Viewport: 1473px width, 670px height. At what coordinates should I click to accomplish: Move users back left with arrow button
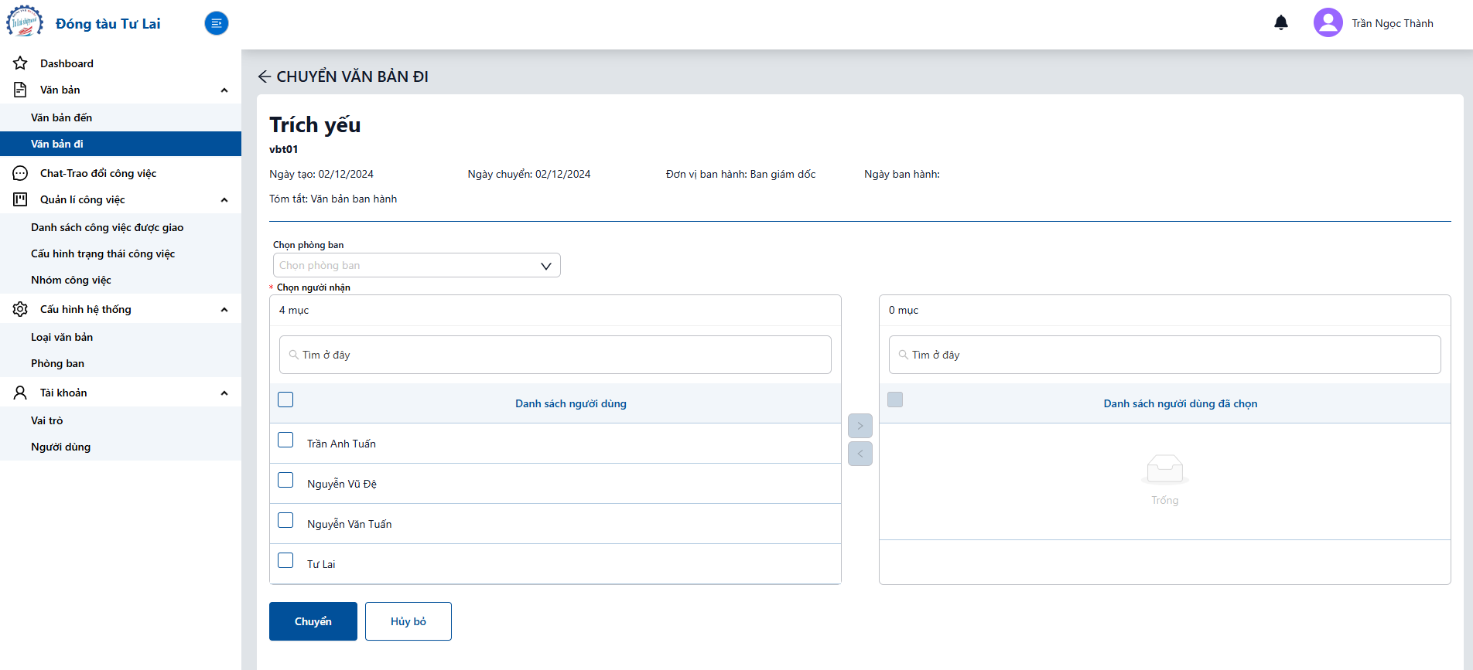[x=860, y=454]
